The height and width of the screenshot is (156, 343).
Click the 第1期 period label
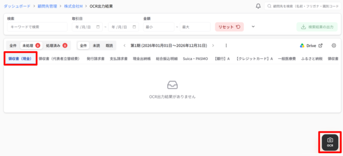coord(169,46)
